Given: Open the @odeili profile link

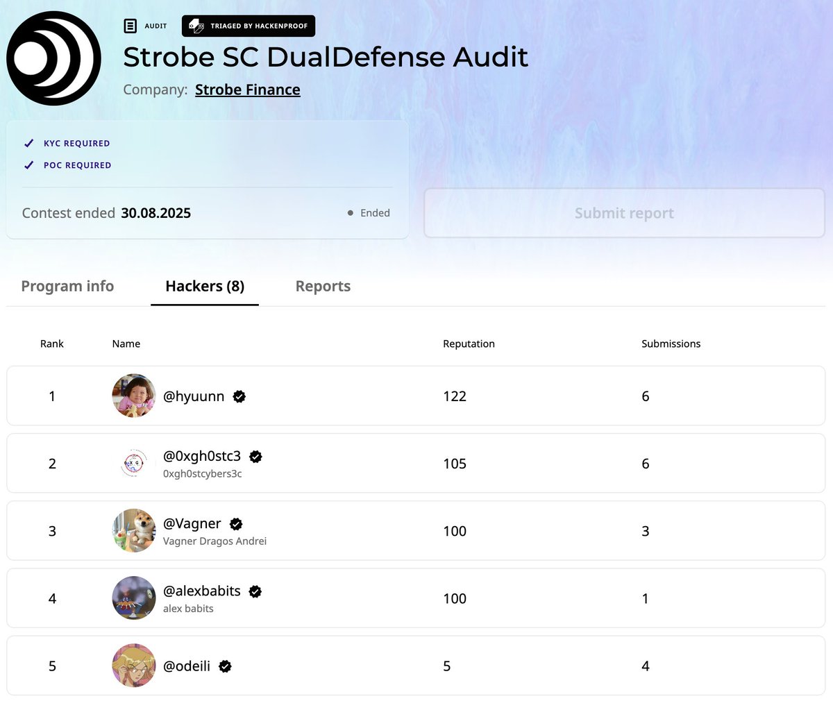Looking at the screenshot, I should (187, 666).
